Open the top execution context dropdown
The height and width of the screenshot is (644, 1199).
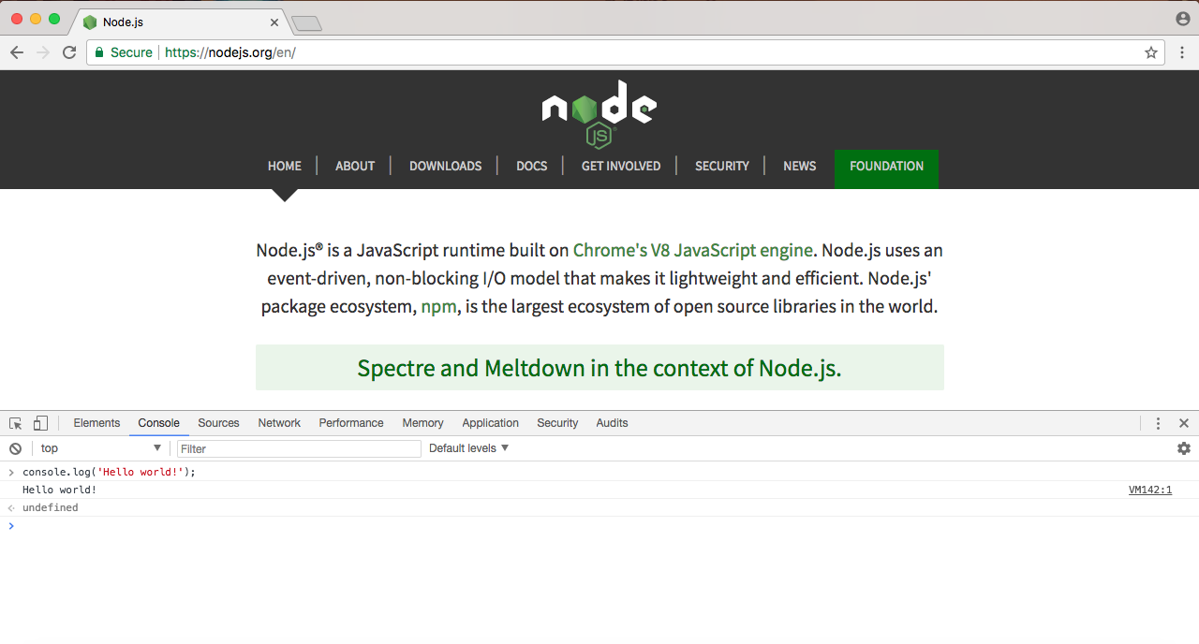coord(100,448)
